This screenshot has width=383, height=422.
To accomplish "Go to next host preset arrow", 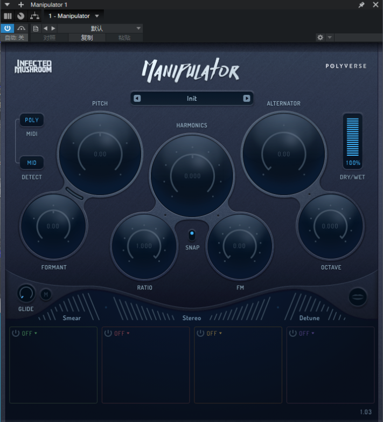I will pyautogui.click(x=53, y=28).
